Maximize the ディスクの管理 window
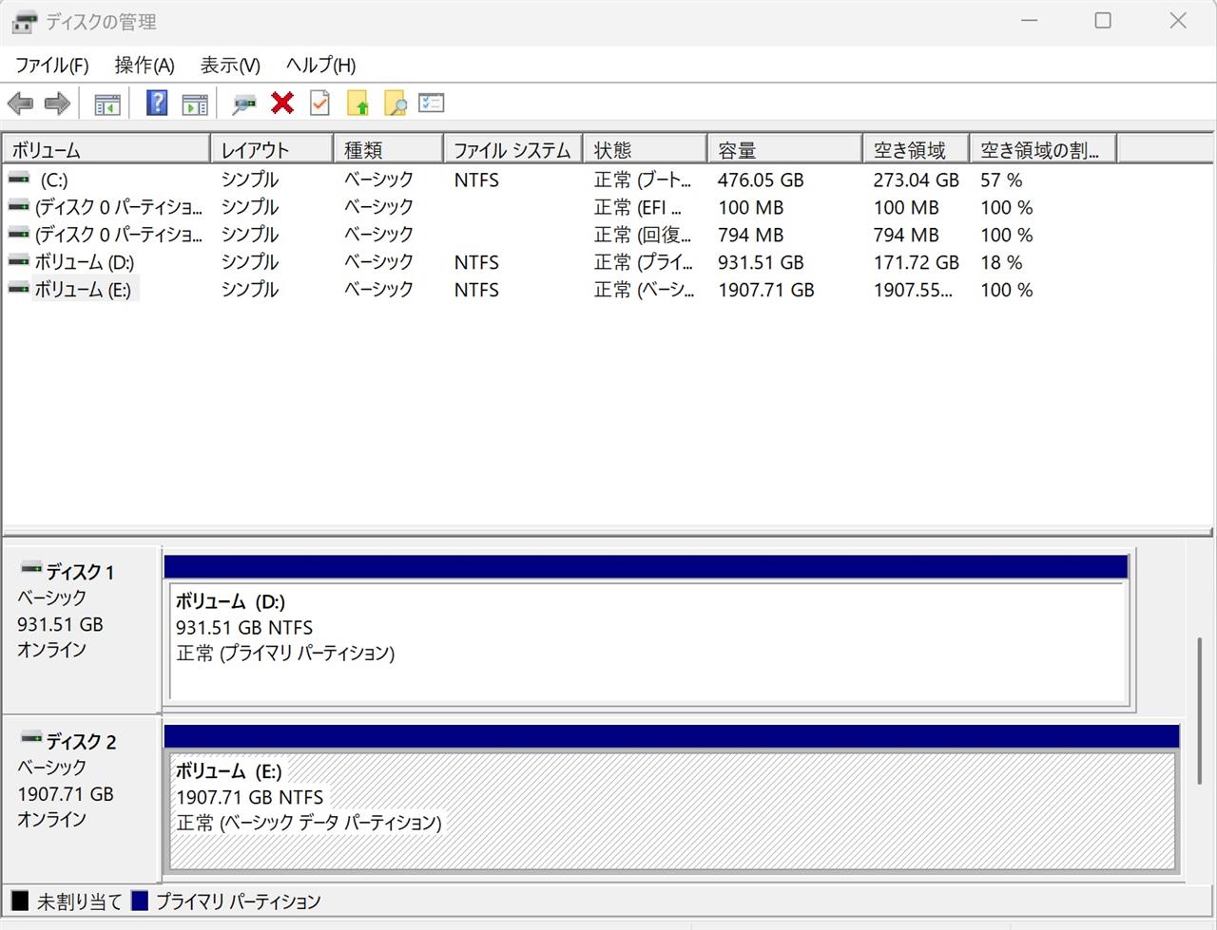 (1103, 21)
